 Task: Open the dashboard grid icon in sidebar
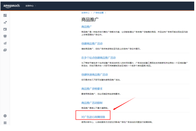coord(5,15)
